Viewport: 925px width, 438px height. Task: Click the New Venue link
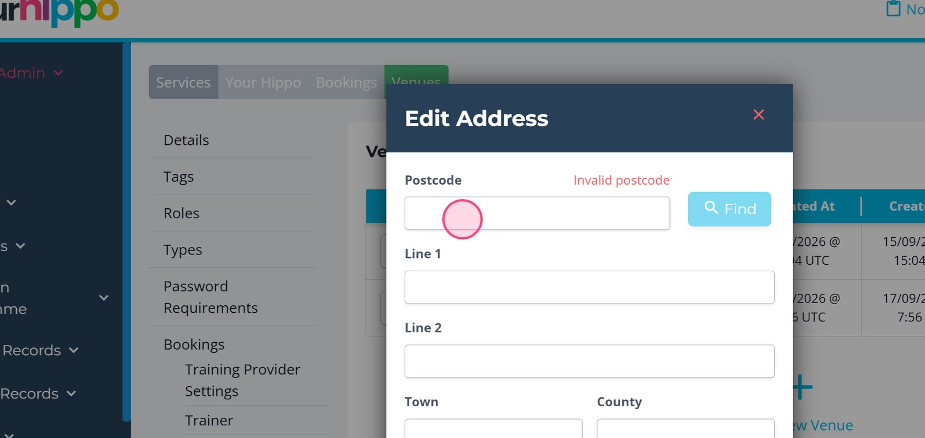point(821,425)
